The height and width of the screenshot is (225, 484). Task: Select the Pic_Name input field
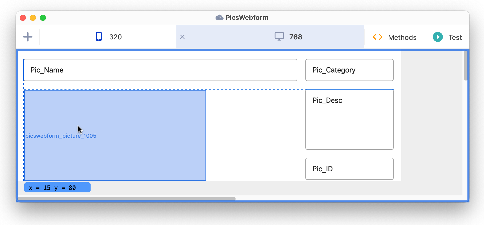click(160, 70)
